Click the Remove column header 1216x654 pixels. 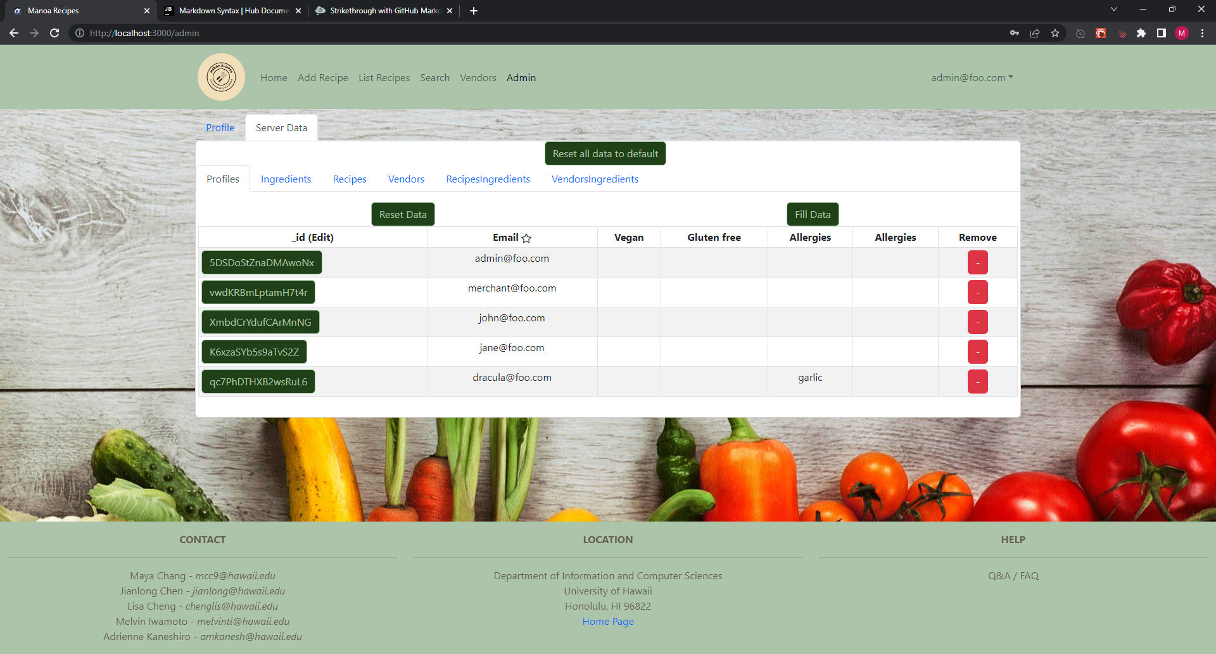pos(977,237)
